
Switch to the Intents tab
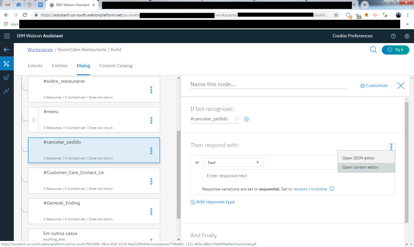(35, 66)
